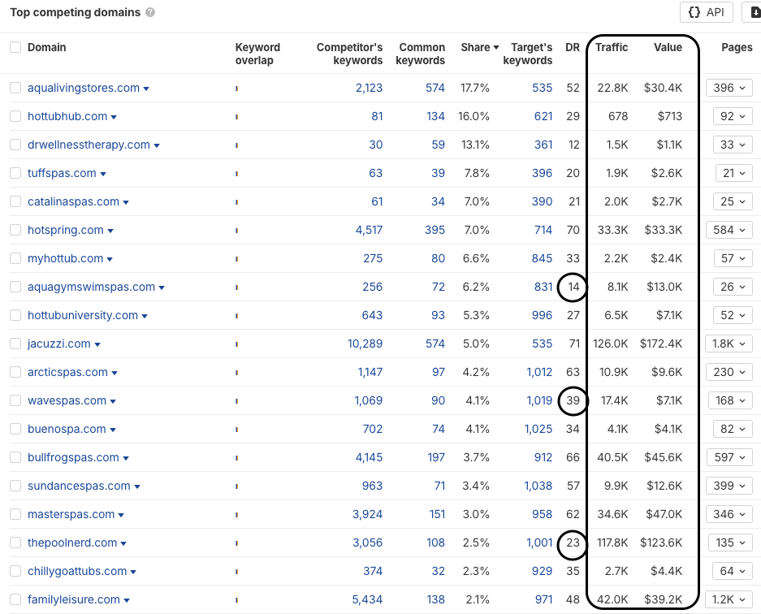Open chillygoattubs.com domain link
The width and height of the screenshot is (761, 614).
coord(77,571)
